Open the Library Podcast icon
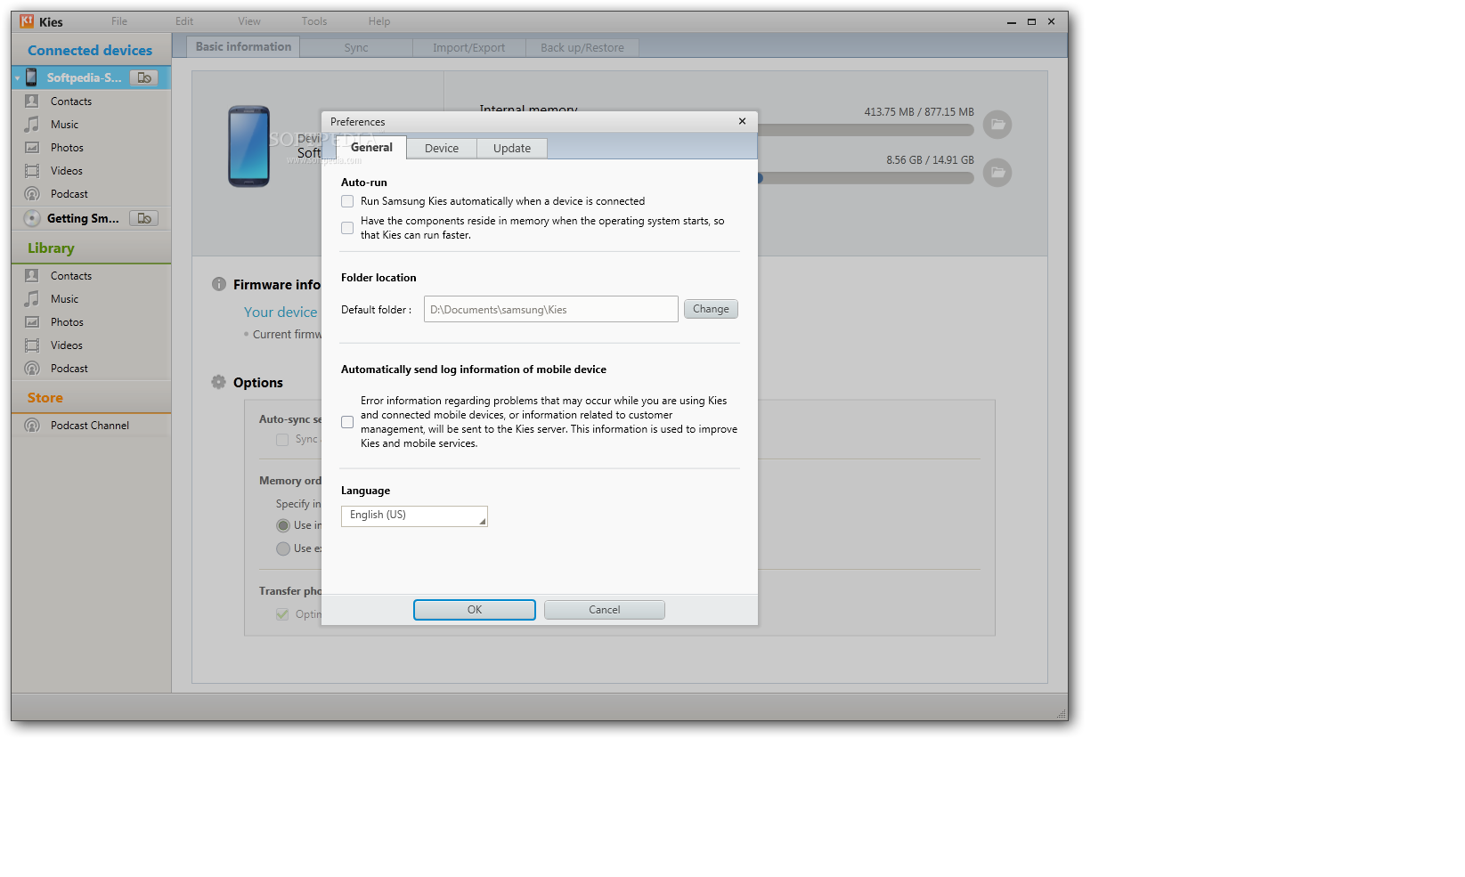 32,369
